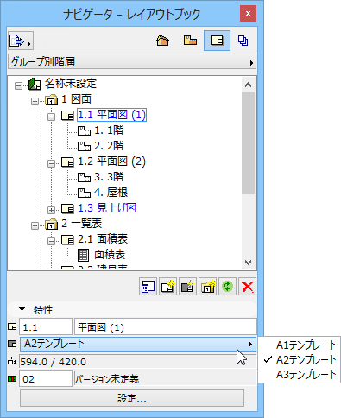This screenshot has height=418, width=341.
Task: Select drawing 1. 1階
Action: [x=109, y=130]
